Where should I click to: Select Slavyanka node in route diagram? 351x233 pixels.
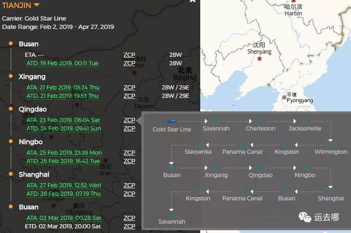click(x=198, y=145)
